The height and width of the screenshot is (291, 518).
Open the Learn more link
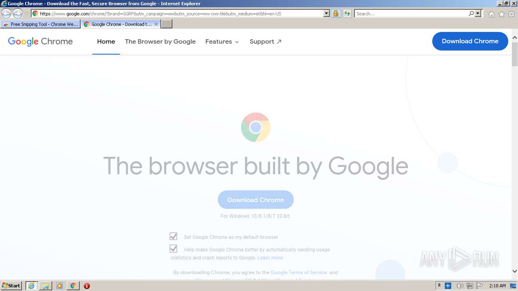click(x=270, y=258)
